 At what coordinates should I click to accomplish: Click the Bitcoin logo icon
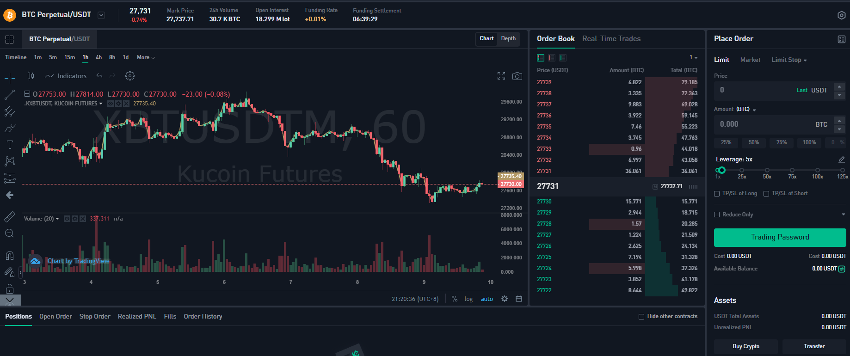click(10, 15)
